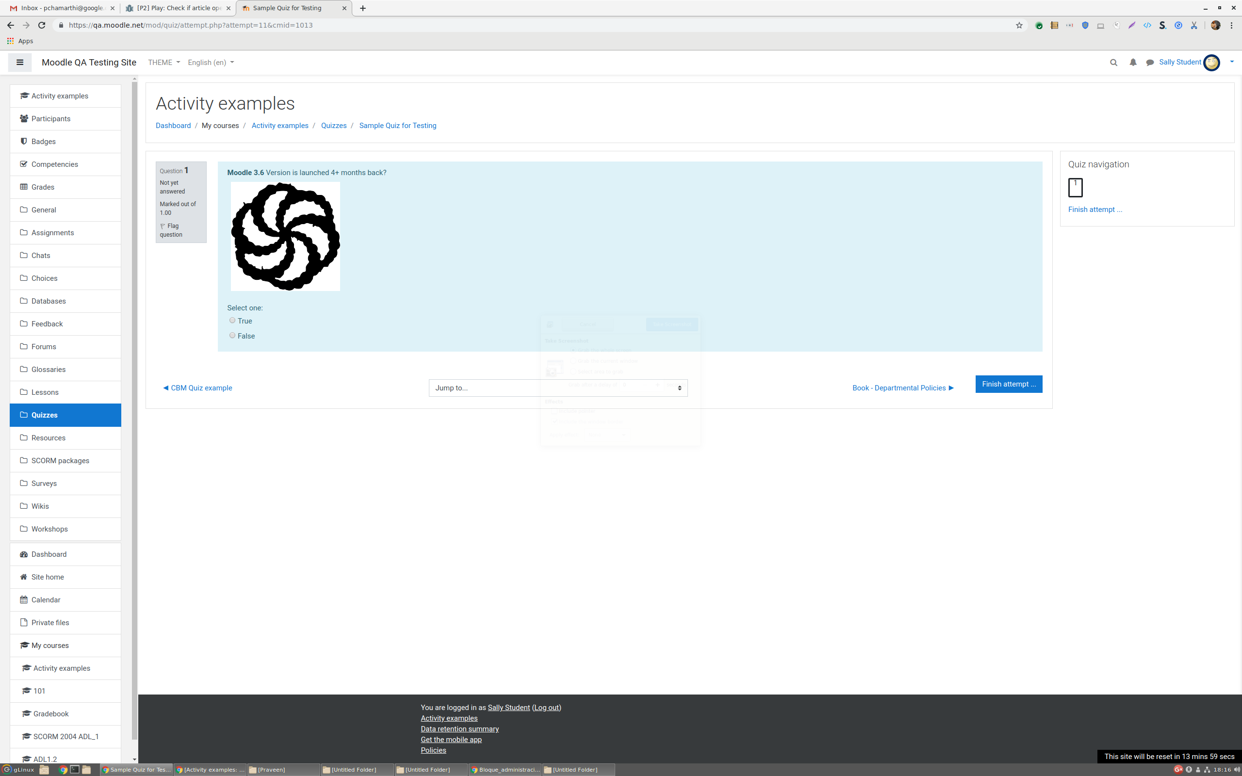This screenshot has height=776, width=1242.
Task: Switch to Bloque_administraci... taskbar window
Action: pos(505,769)
